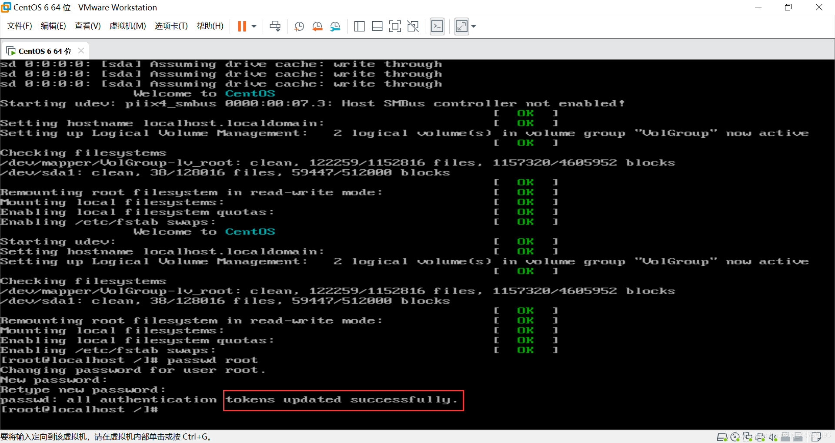Open the 文件(F) menu
The width and height of the screenshot is (835, 443).
tap(20, 26)
